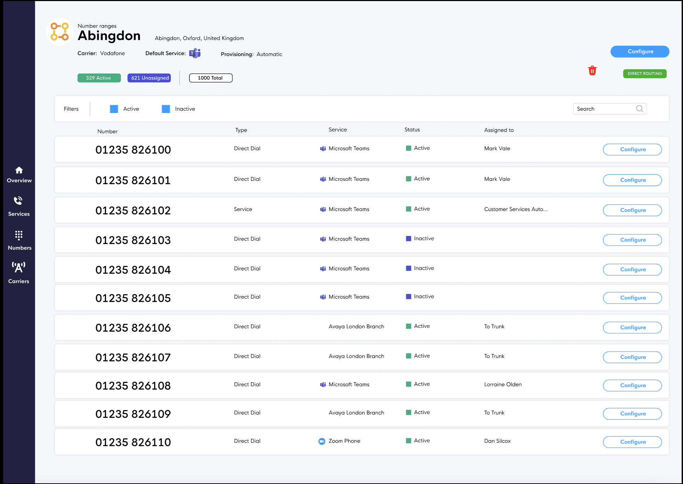Click the 621 Unassigned badge
This screenshot has height=484, width=683.
149,78
